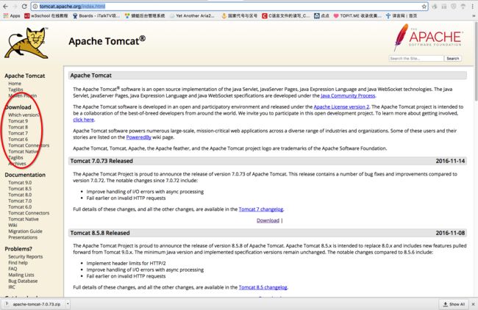Focus the browser address bar
This screenshot has width=478, height=310.
coord(229,7)
